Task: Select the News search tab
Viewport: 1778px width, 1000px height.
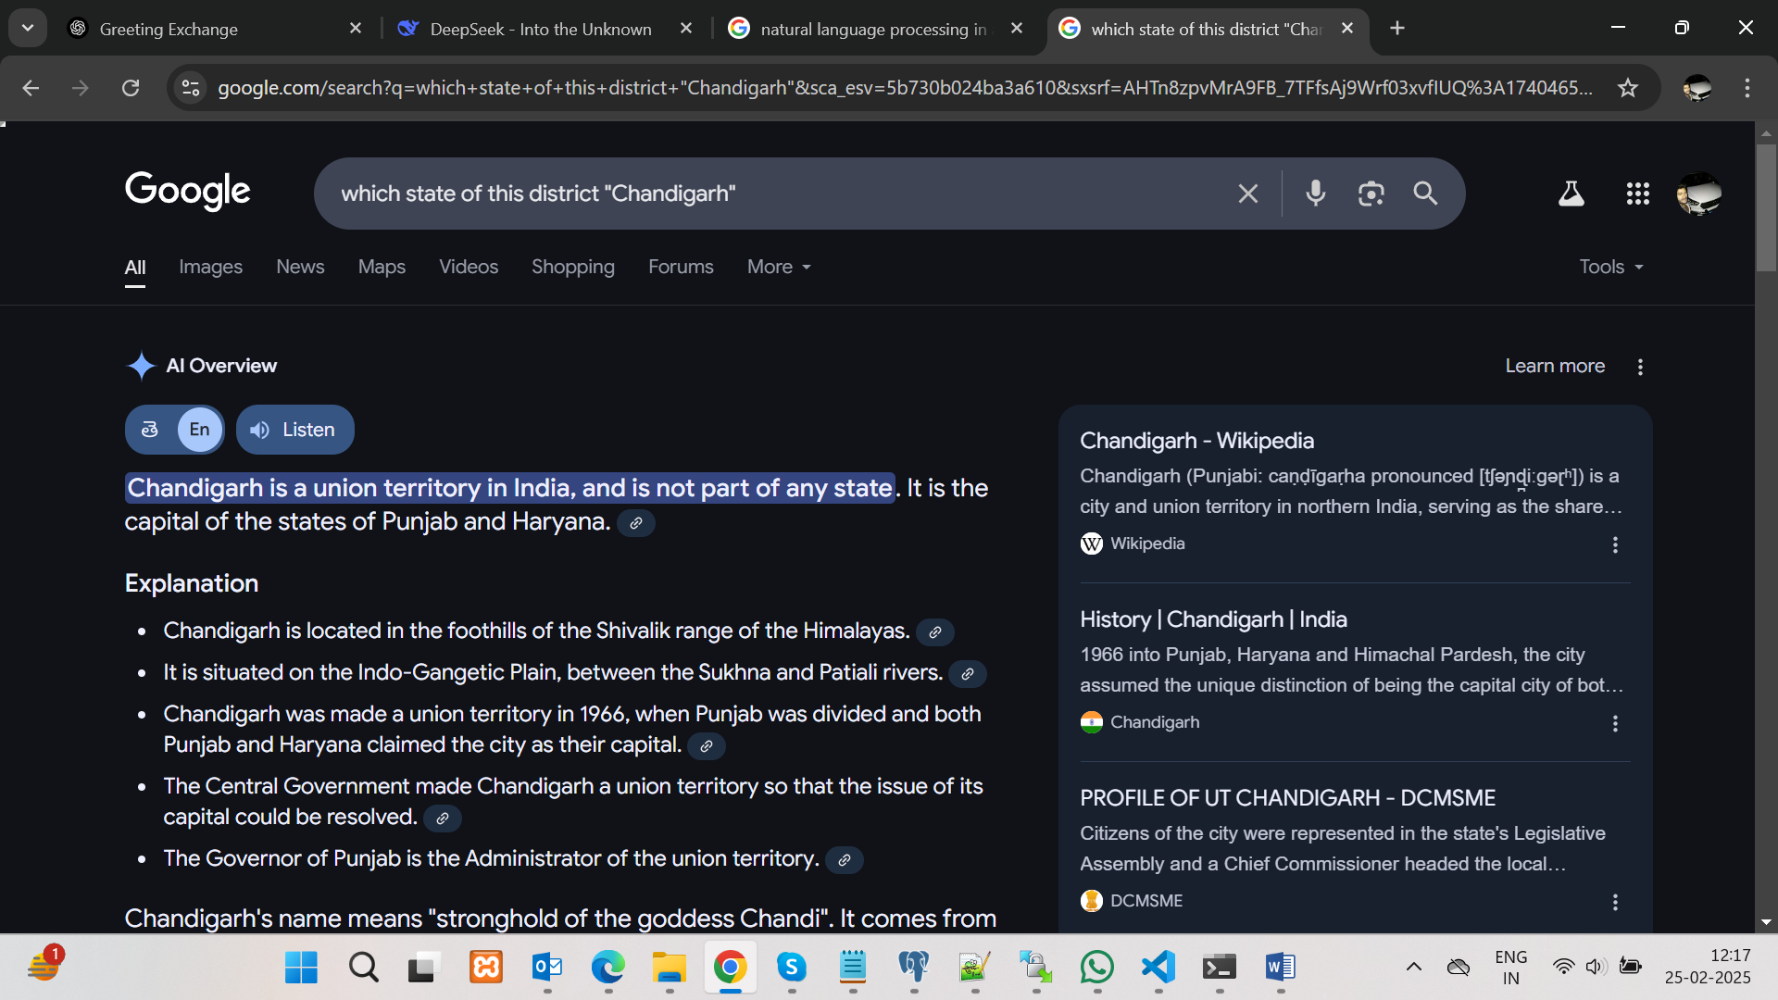Action: [x=300, y=267]
